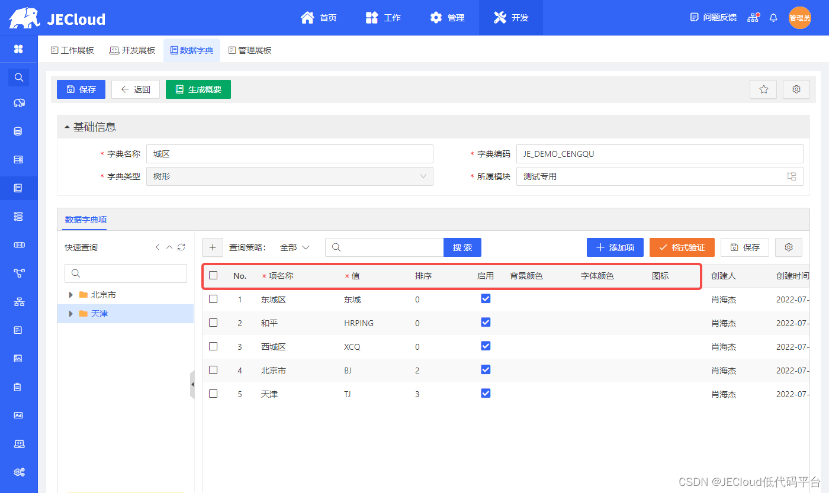Open the database cylinder icon in sidebar
Screen dimensions: 829x493
(18, 131)
